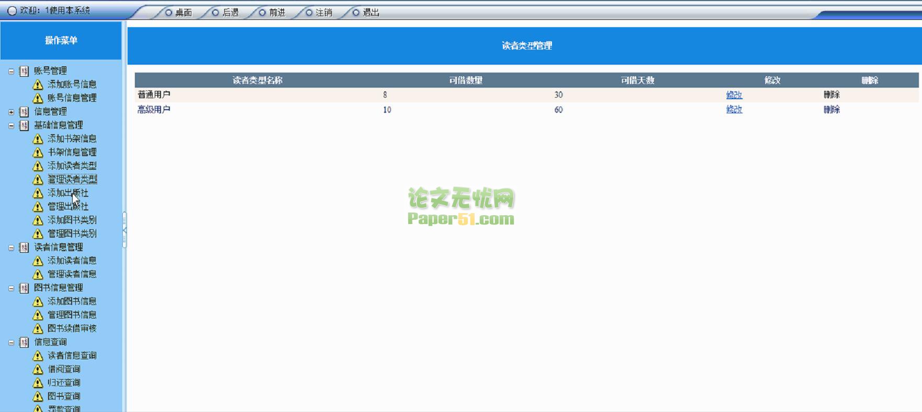The height and width of the screenshot is (412, 922).
Task: Collapse the 图书信息管理 tree node
Action: pyautogui.click(x=11, y=288)
